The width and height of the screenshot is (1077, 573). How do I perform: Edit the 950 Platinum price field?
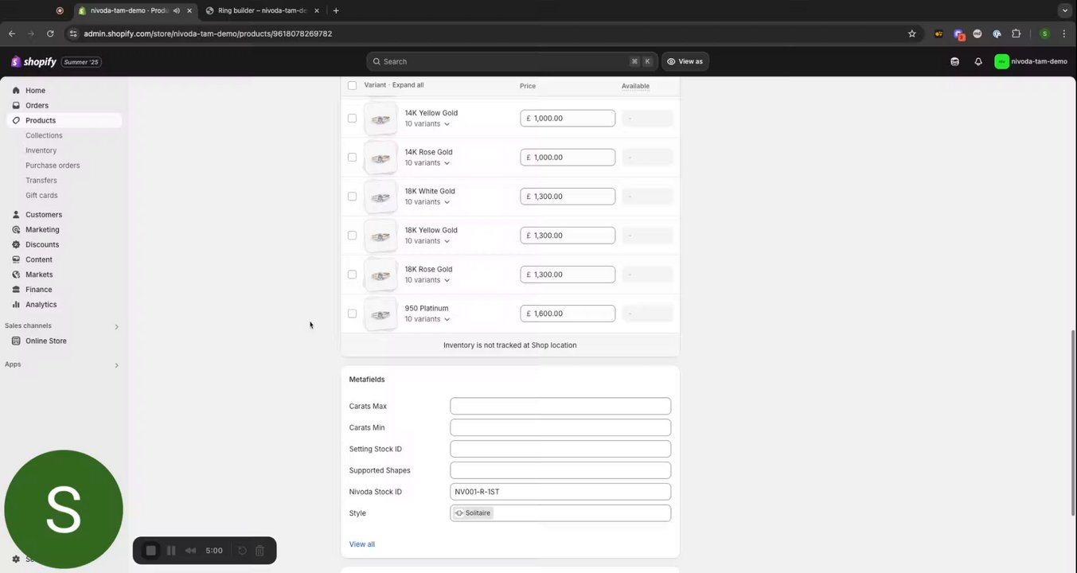(x=568, y=314)
